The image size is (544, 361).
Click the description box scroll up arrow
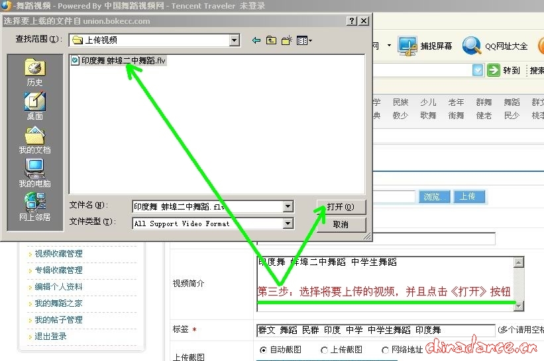coord(519,262)
